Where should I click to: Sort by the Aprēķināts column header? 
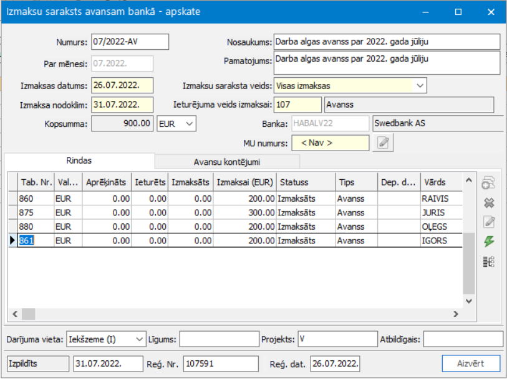click(x=107, y=182)
